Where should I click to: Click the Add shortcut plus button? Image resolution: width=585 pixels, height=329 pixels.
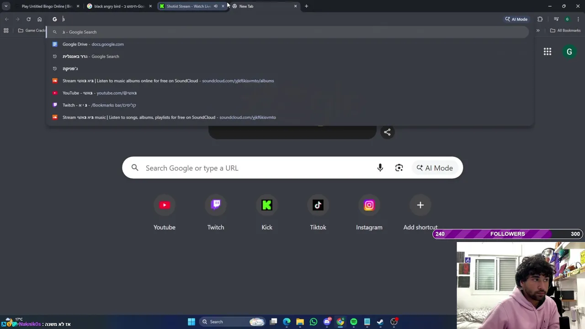click(420, 205)
